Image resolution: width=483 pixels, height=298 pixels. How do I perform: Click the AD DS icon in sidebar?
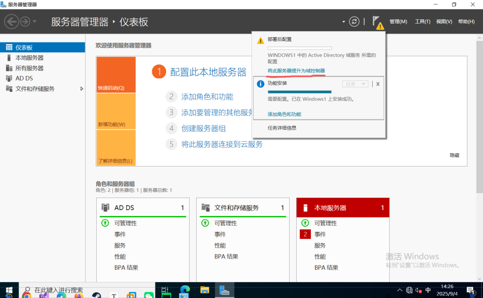click(x=9, y=78)
